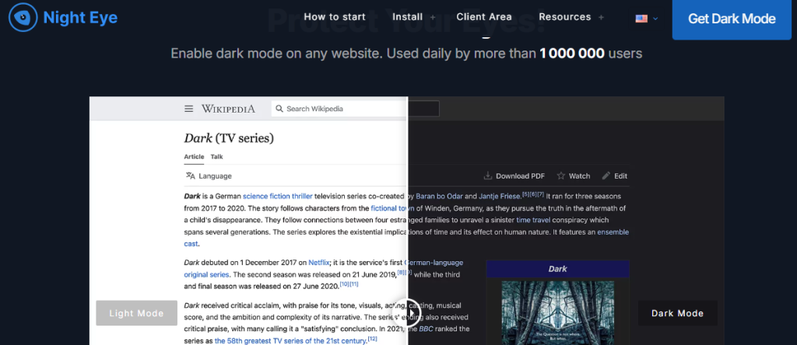Screen dimensions: 797x345
Task: Click the Dark (TV series) heading
Action: [x=229, y=138]
